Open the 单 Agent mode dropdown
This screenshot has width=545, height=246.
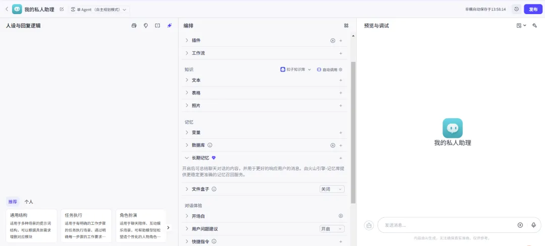99,10
